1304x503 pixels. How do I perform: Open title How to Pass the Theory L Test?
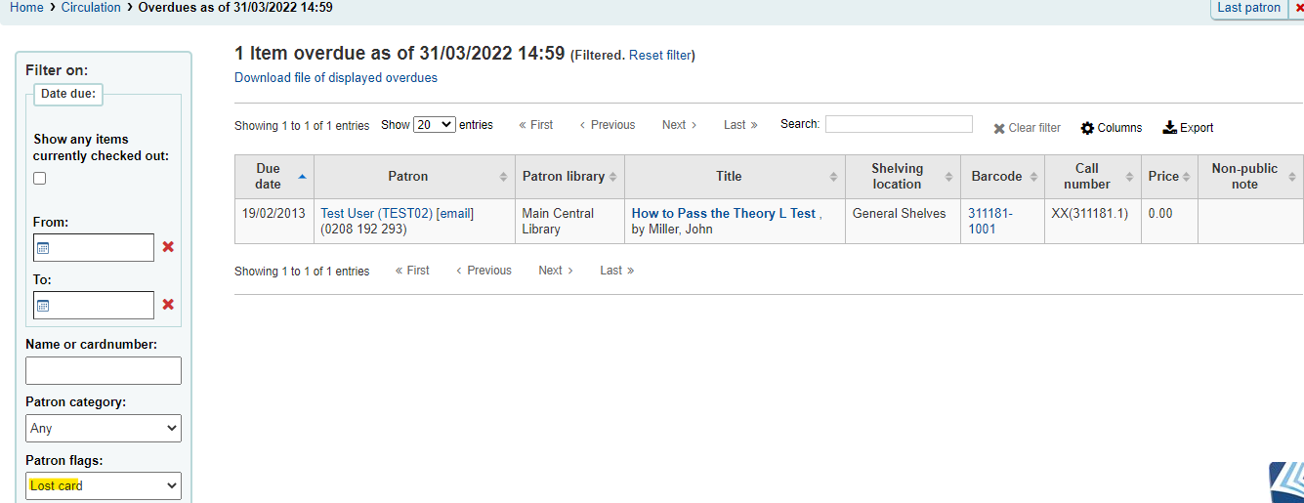(724, 213)
